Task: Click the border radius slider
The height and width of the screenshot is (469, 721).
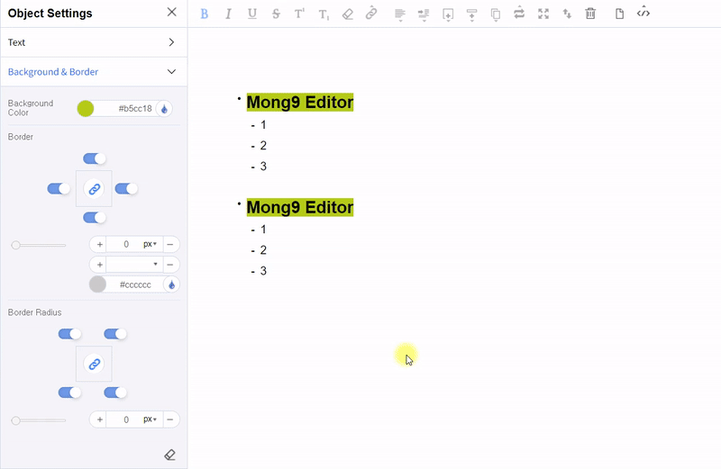Action: 39,420
